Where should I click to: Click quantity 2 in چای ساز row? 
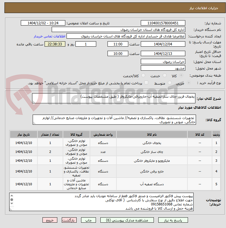click(x=50, y=152)
